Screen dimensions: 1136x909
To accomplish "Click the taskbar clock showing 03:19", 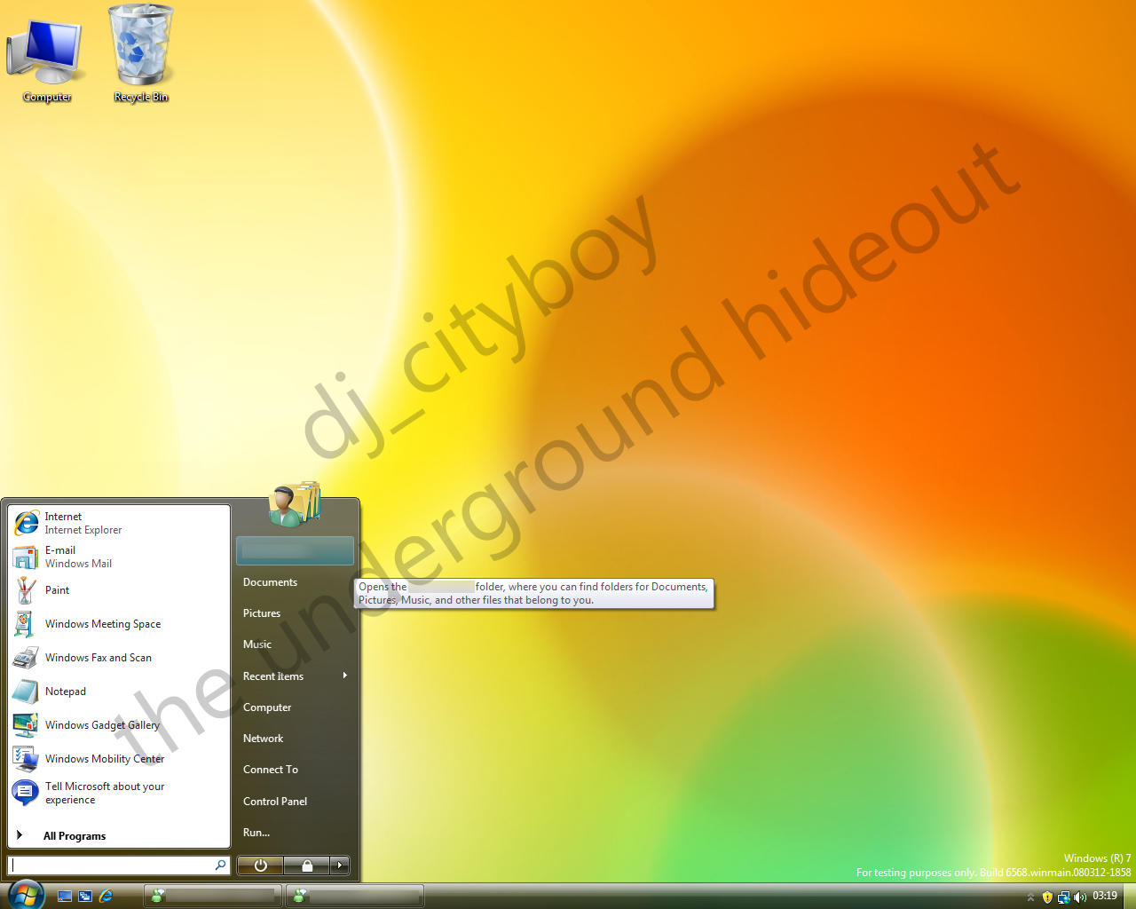I will coord(1105,897).
